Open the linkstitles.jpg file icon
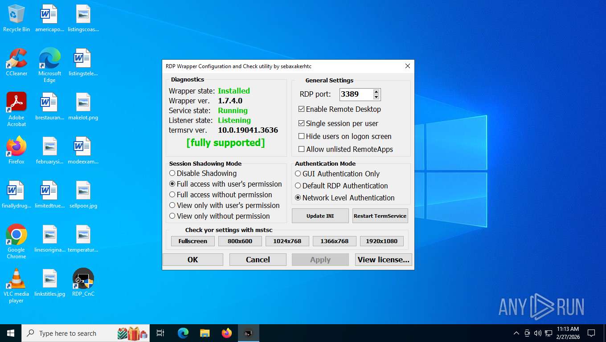606x342 pixels. click(x=49, y=283)
